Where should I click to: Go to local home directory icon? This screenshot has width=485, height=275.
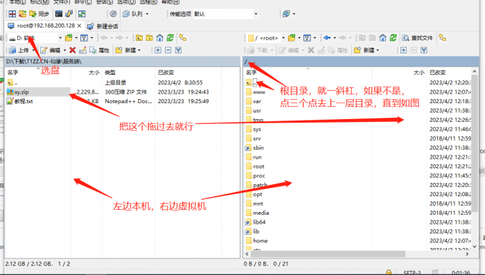tap(159, 38)
